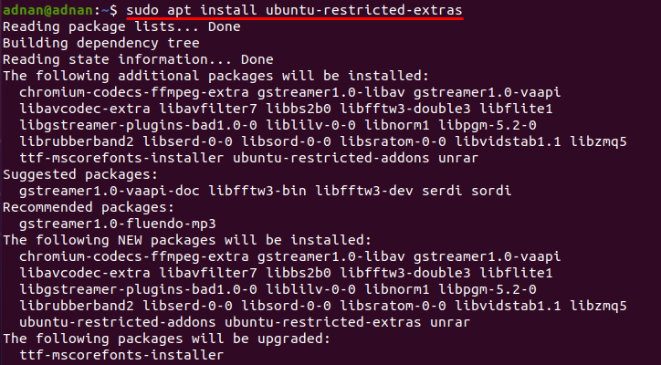Click the 'Building dependency tree' line
The image size is (661, 365).
coord(101,43)
